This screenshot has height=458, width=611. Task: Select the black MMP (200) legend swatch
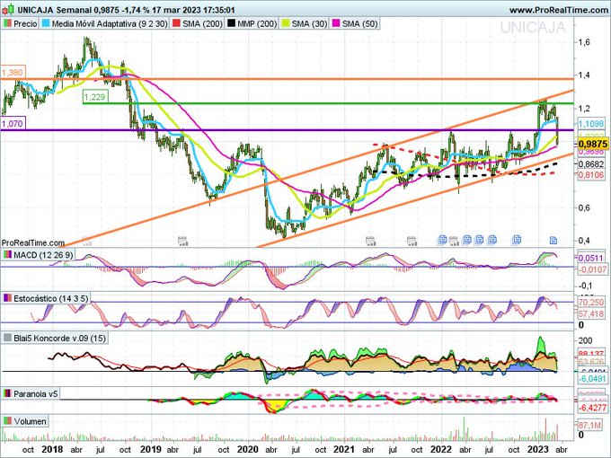(x=232, y=23)
